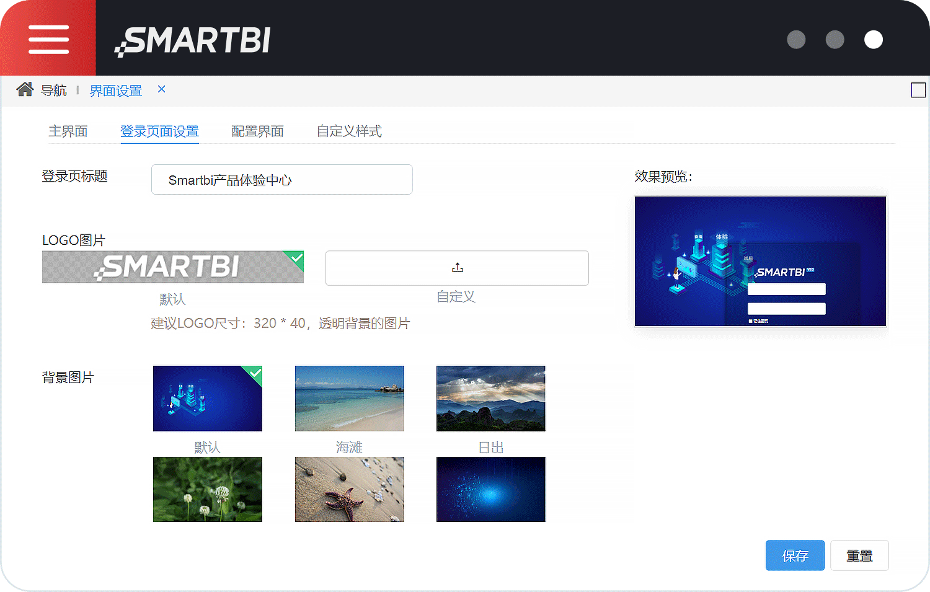930x592 pixels.
Task: Click the 保存 button
Action: (x=795, y=555)
